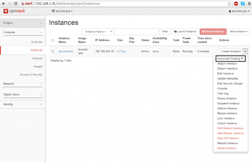Click the OpenStack logo
This screenshot has height=162, width=252.
point(14,11)
